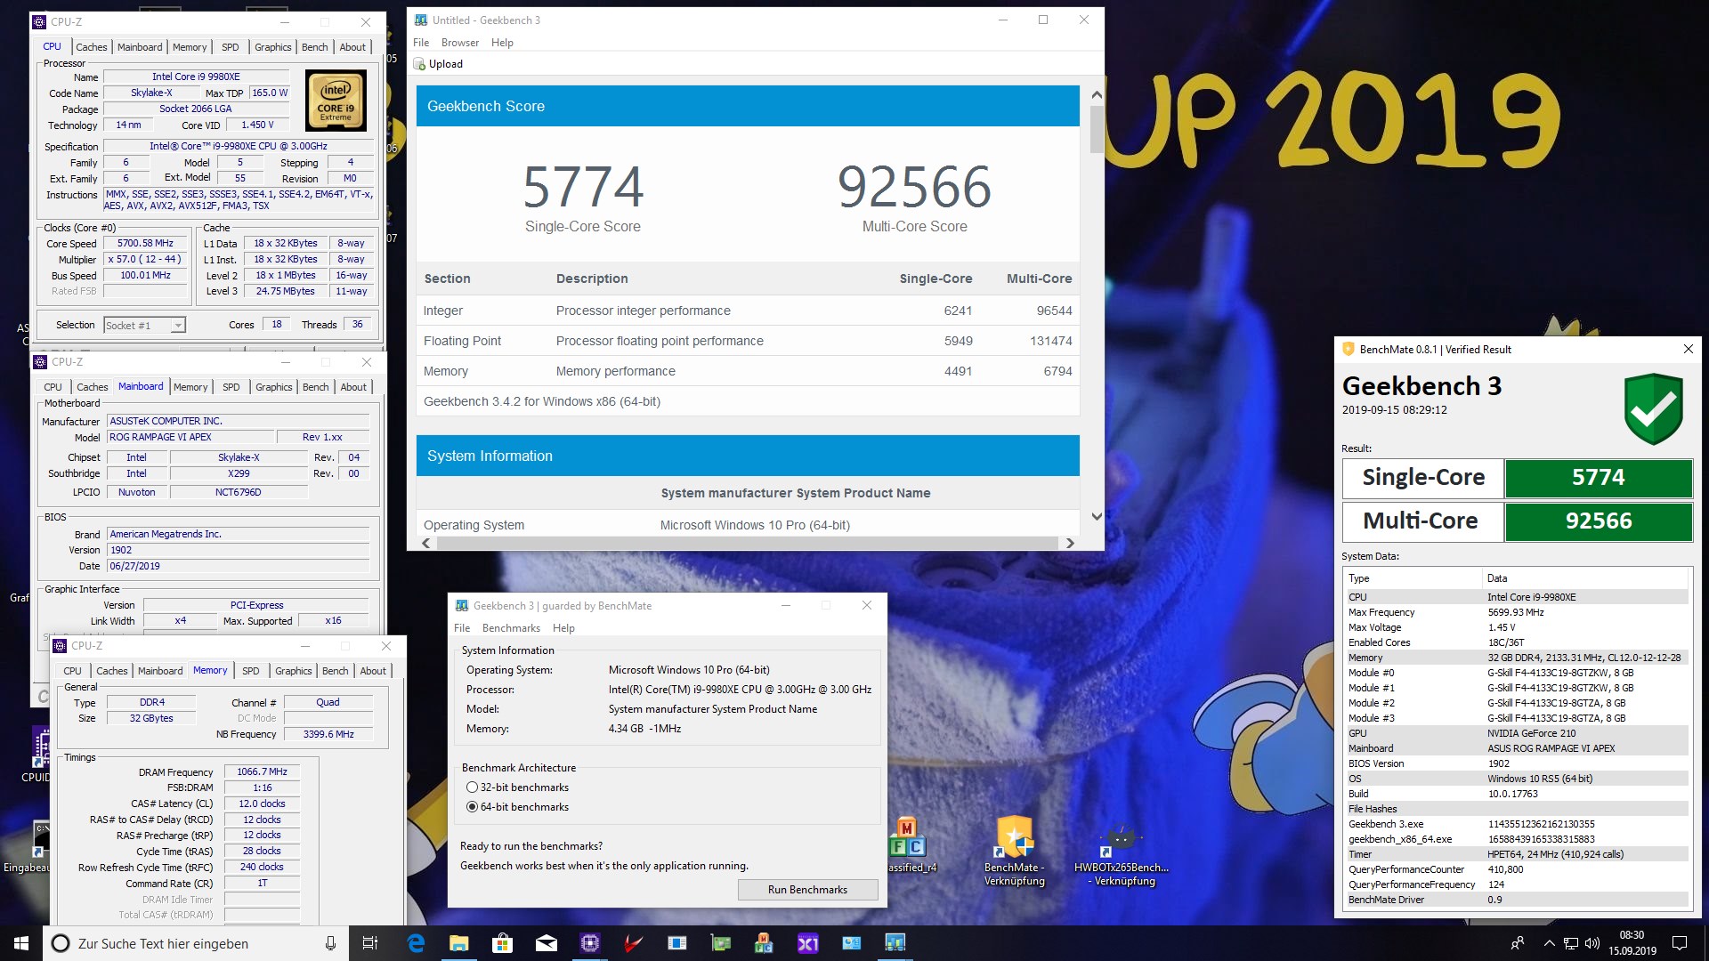Click the NB Frequency value 3399.6 MHz
This screenshot has height=961, width=1709.
(328, 734)
